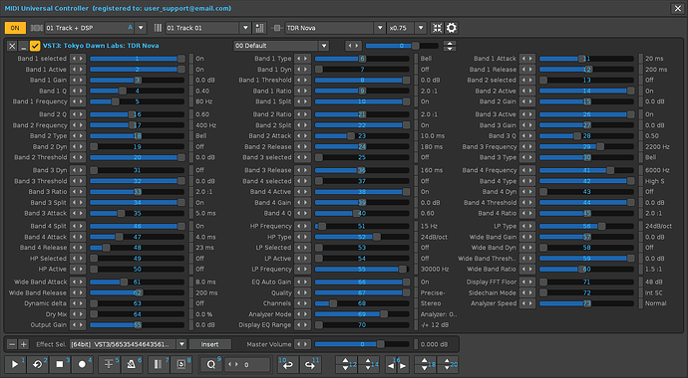This screenshot has height=378, width=688.
Task: Stop playback with the square Stop icon
Action: [60, 364]
